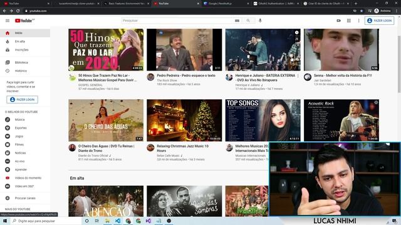Screen dimensions: 401x225
Task: Open TOP SONGS video thumbnail
Action: 263,121
